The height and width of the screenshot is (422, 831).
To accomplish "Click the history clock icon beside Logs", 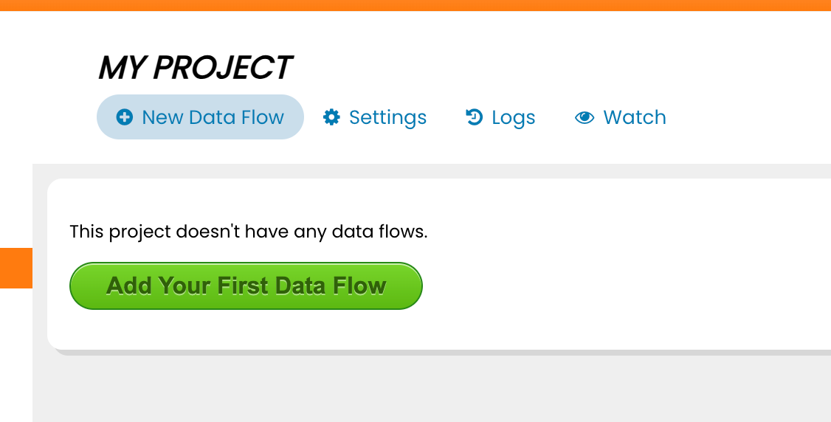I will 475,117.
